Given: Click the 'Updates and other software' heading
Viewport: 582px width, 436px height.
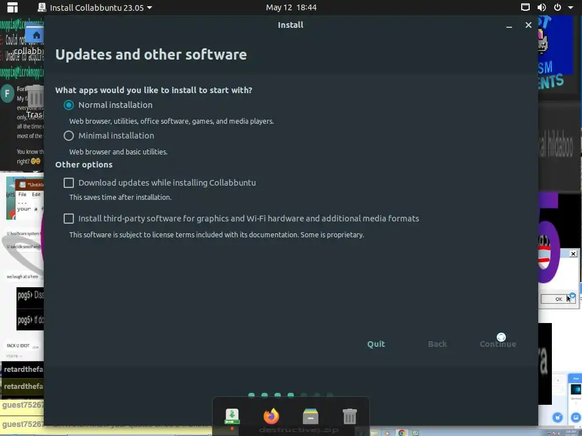Looking at the screenshot, I should (151, 55).
